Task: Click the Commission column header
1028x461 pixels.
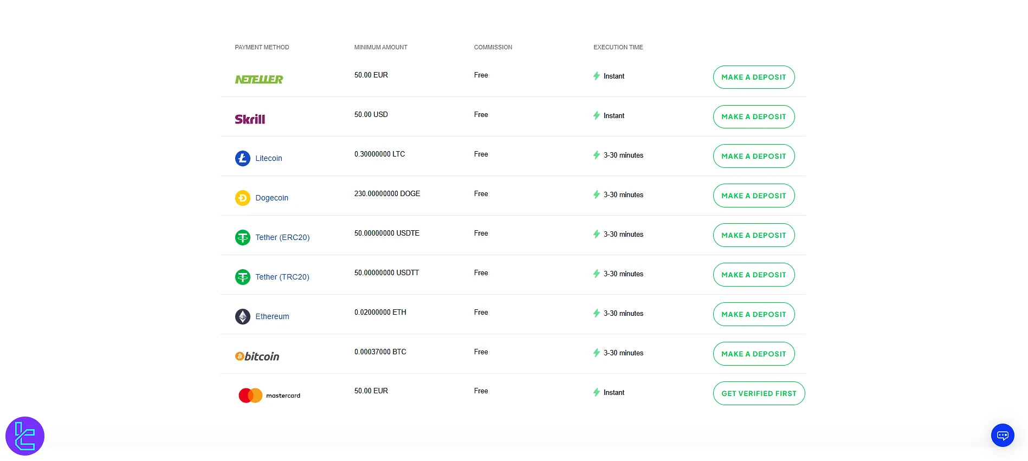Action: pos(493,47)
